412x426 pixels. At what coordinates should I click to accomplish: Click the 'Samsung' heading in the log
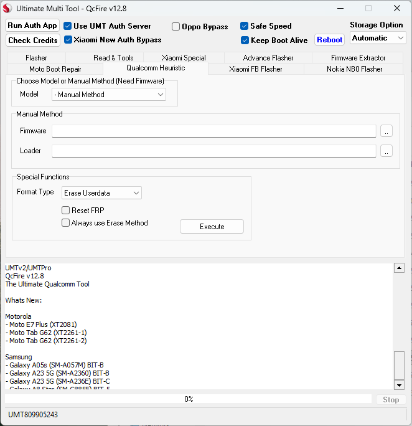(19, 357)
